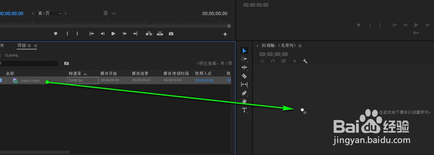Open the timeline panel menu icon

pyautogui.click(x=300, y=46)
